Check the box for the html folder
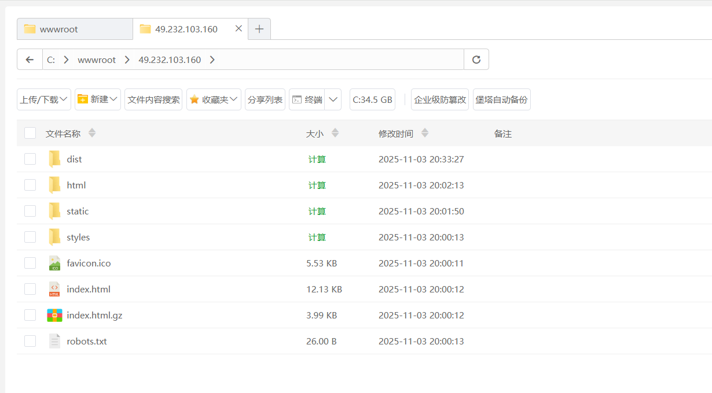The height and width of the screenshot is (393, 712). [x=30, y=185]
